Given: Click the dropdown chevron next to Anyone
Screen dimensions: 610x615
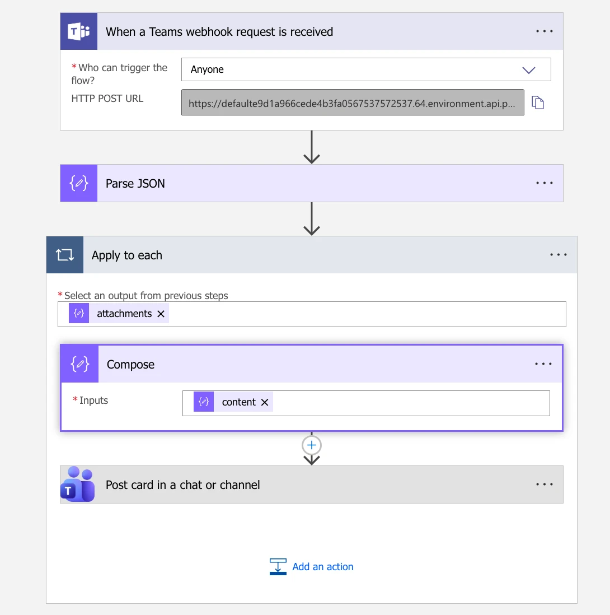Looking at the screenshot, I should point(528,70).
